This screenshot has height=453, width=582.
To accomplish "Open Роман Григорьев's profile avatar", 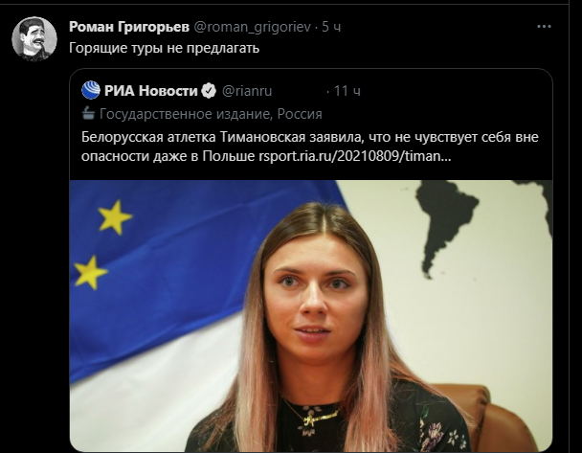I will [x=34, y=38].
